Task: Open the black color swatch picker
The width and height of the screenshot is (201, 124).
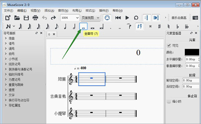Action: tap(192, 52)
